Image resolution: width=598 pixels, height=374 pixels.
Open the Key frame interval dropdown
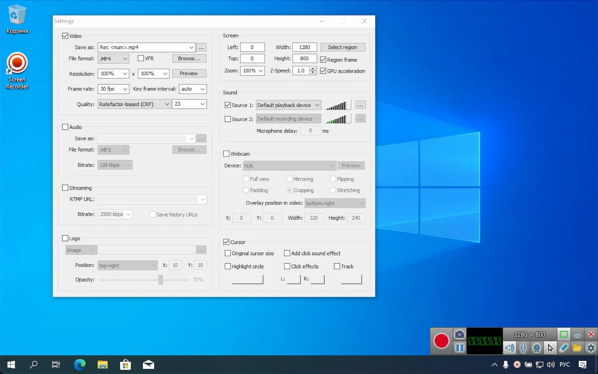[193, 89]
